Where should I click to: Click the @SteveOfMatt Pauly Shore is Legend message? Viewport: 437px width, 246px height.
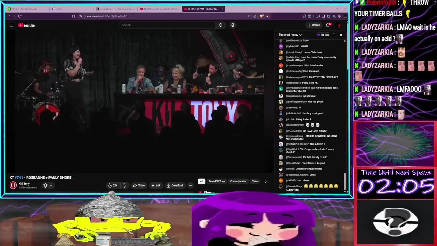point(302,163)
